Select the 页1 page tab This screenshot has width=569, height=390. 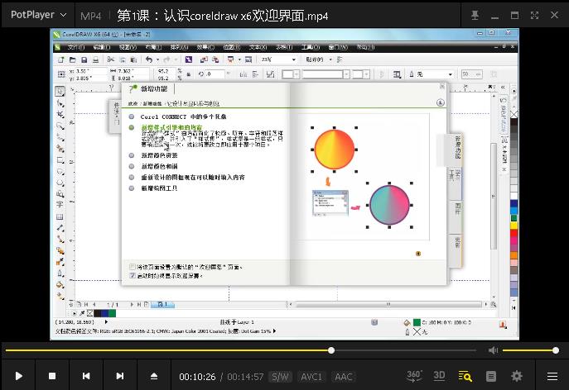pyautogui.click(x=162, y=305)
